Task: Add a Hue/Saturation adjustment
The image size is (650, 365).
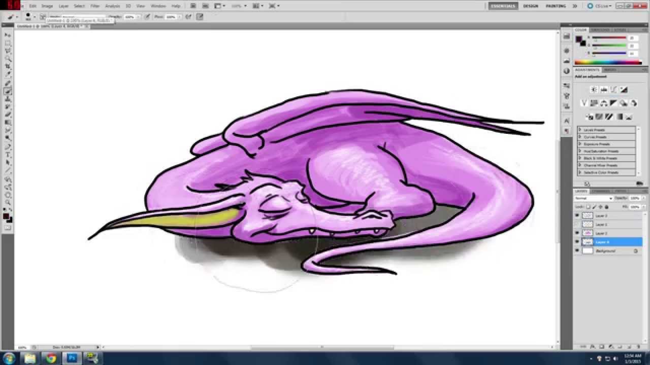Action: click(x=594, y=103)
